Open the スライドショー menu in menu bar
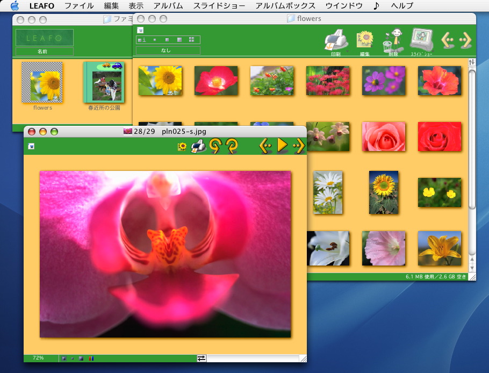 pos(219,6)
